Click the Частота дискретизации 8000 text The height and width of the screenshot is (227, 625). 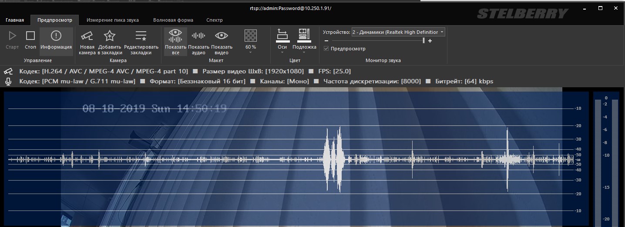373,81
